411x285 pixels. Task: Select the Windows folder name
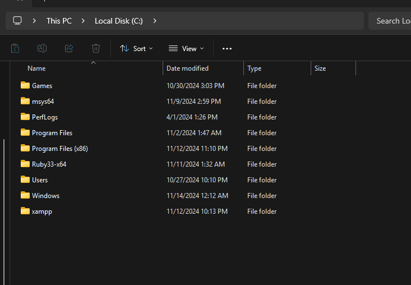point(45,196)
